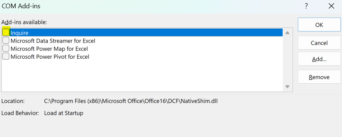Click the list scrollbar up arrow
The image size is (342, 137).
coord(287,33)
